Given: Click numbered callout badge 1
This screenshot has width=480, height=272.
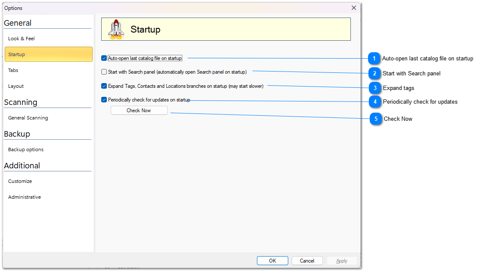Looking at the screenshot, I should (x=374, y=58).
